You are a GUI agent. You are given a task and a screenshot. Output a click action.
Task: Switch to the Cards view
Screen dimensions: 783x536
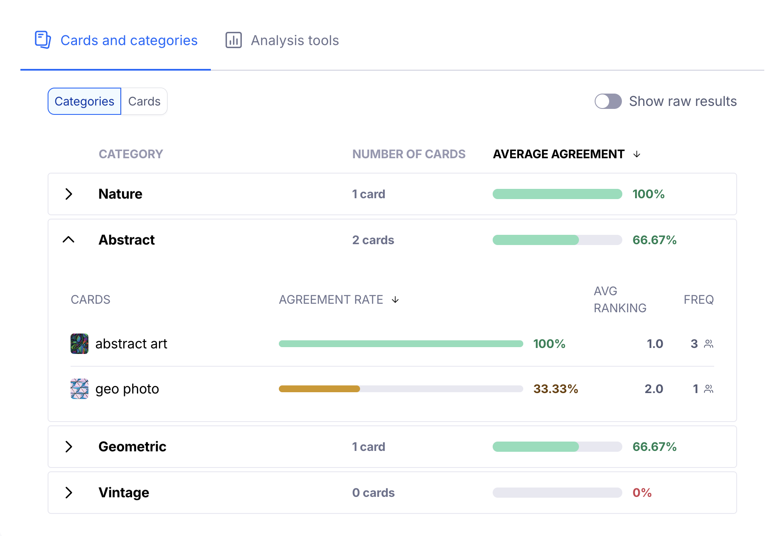click(x=144, y=101)
